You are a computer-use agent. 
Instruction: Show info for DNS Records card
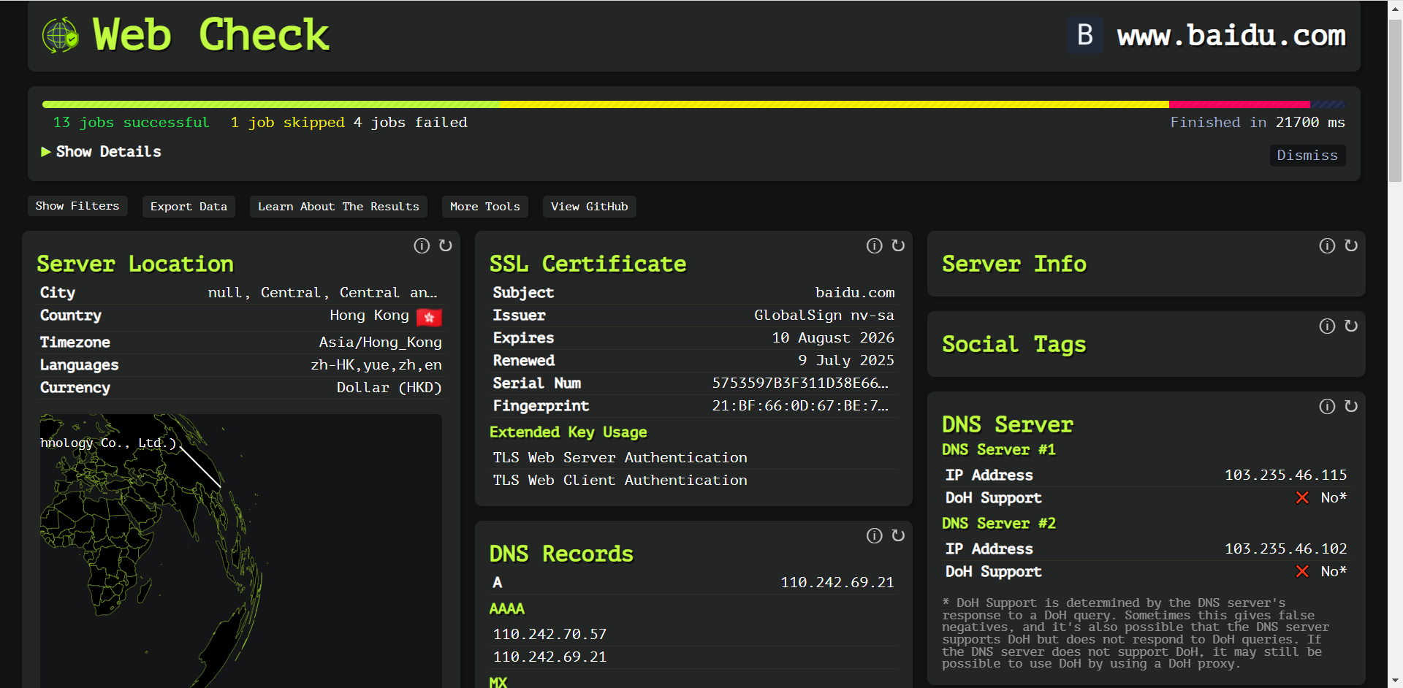tap(874, 536)
